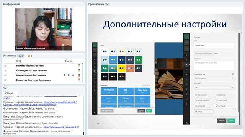This screenshot has height=137, width=245.
Task: Pick the yellow color theme swatch
Action: point(122,68)
